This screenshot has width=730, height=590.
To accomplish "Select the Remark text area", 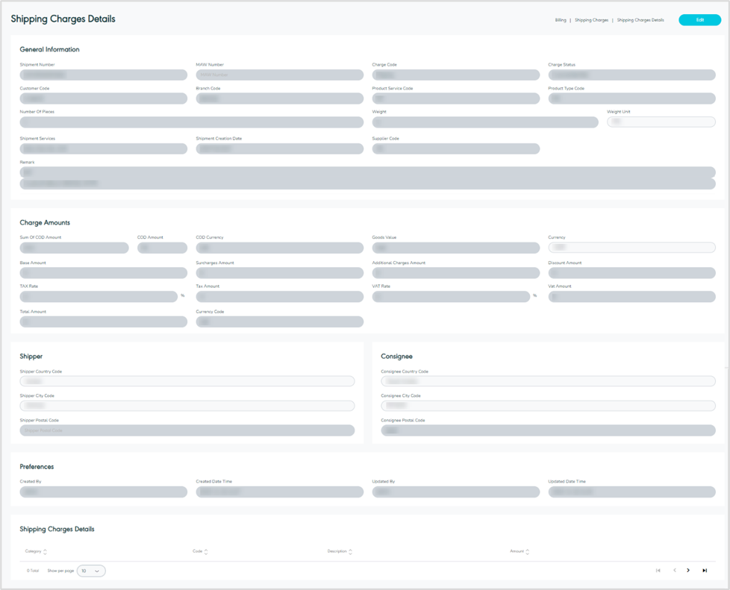I will [x=364, y=178].
